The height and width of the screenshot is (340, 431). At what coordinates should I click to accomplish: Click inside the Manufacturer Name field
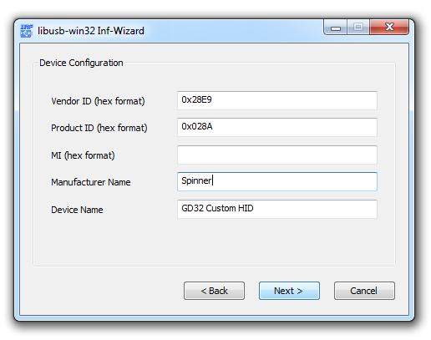pos(277,181)
